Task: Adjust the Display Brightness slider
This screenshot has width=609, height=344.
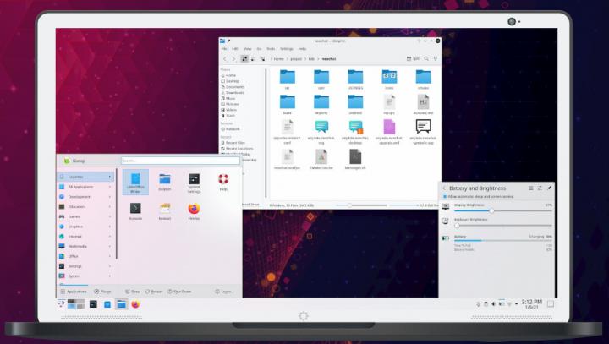Action: point(491,210)
